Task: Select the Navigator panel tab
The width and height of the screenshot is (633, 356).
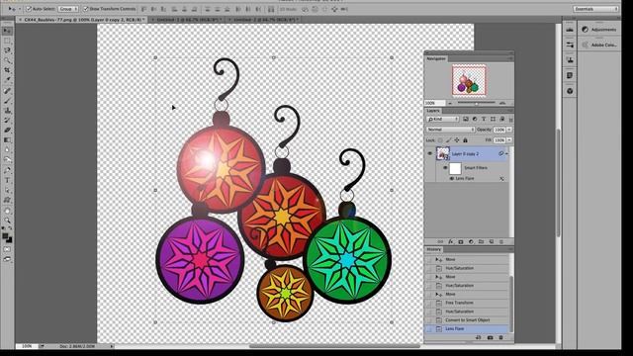Action: (x=436, y=59)
